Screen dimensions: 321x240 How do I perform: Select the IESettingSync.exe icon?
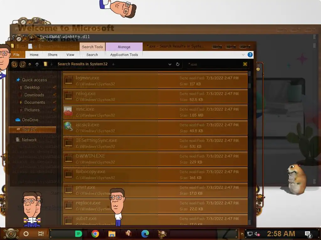click(x=69, y=143)
